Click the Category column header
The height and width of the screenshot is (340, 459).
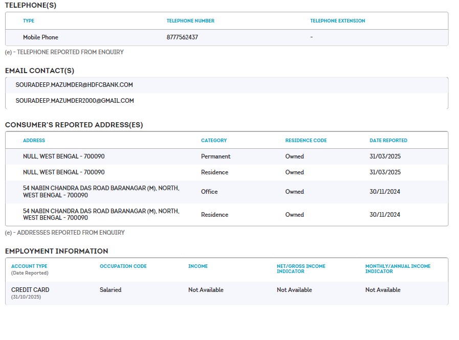(x=214, y=141)
